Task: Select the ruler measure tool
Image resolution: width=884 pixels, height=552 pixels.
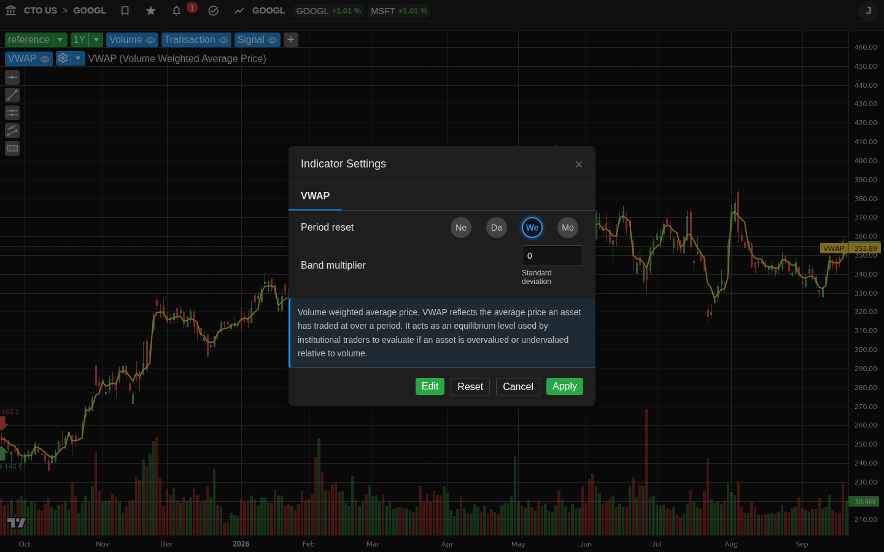Action: 12,148
